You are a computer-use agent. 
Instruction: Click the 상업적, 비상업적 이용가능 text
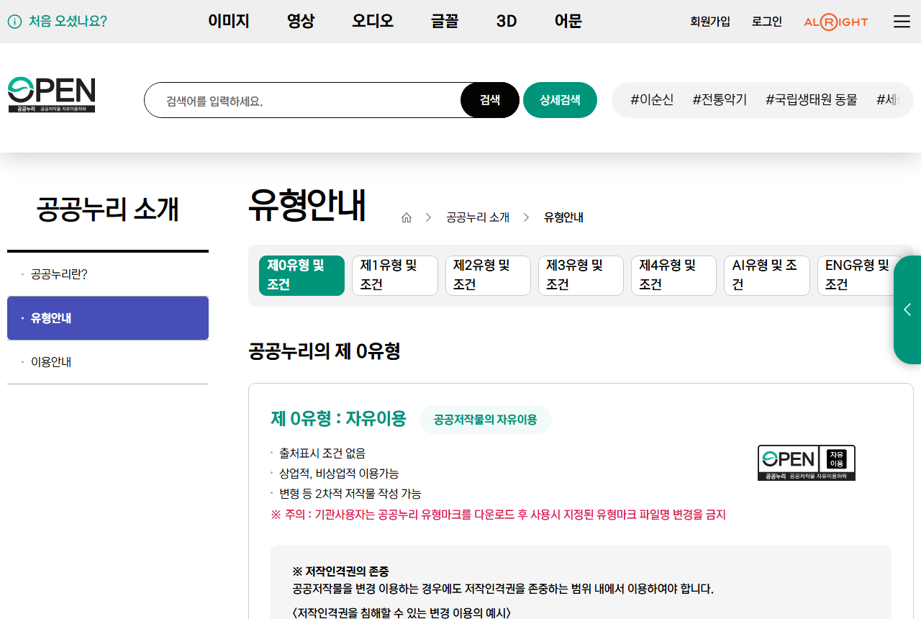tap(339, 474)
